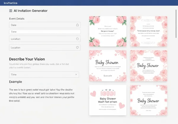Select the bottom-right Baby Shower rose-corner template
This screenshot has height=124, width=178.
(x=149, y=100)
